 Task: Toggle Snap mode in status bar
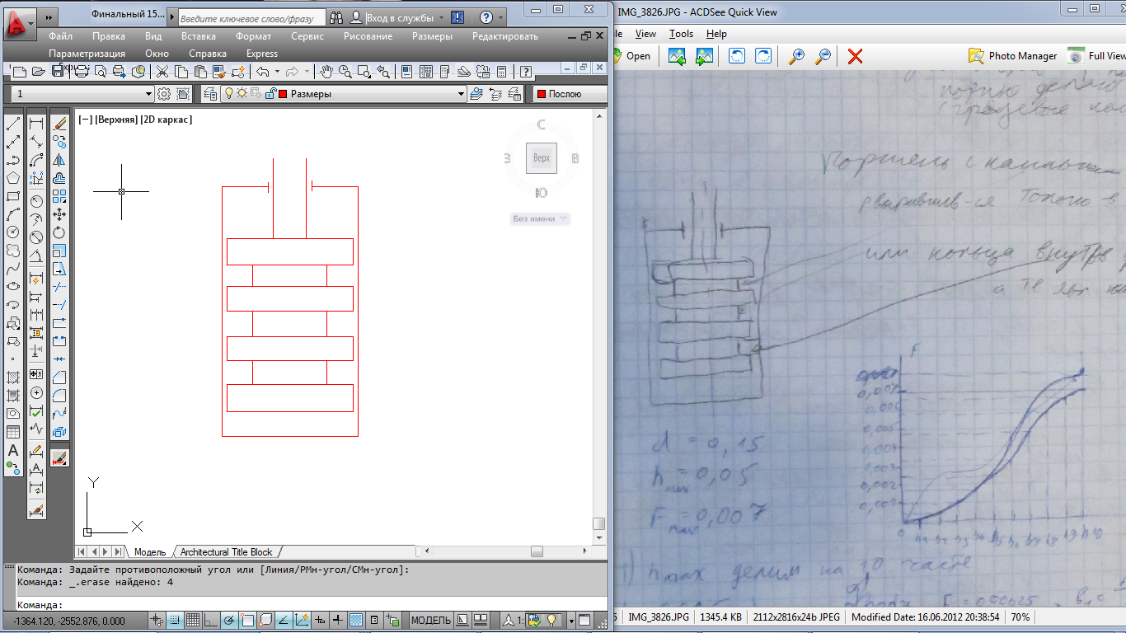point(176,620)
